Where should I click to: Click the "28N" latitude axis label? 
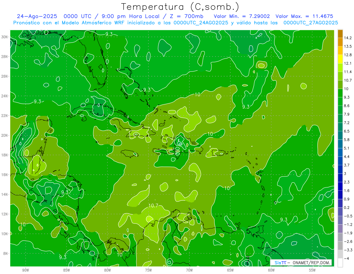pos(5,56)
